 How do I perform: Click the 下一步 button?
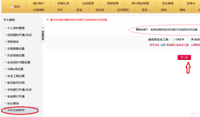pyautogui.click(x=184, y=58)
